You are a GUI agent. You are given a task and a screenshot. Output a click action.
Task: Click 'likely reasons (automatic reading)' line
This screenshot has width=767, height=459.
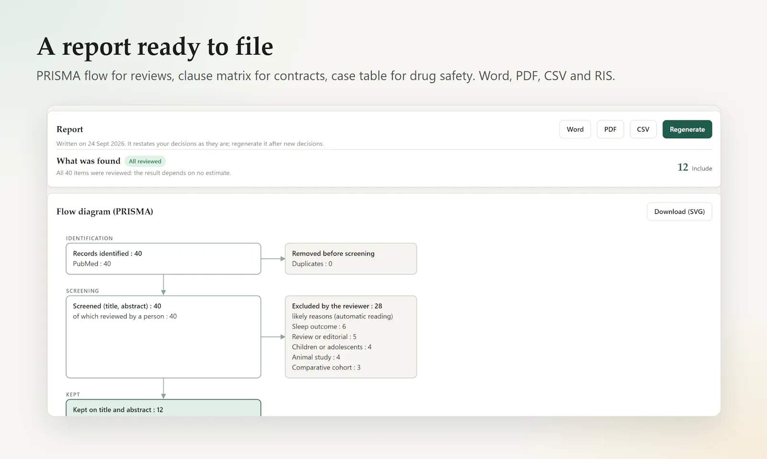tap(342, 317)
